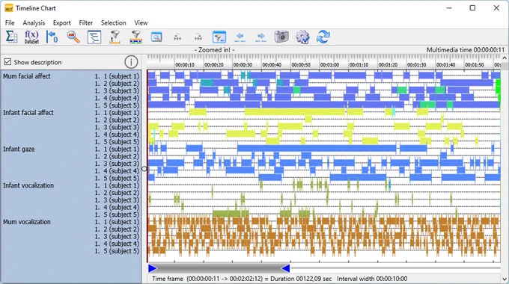Open the Selection menu
This screenshot has height=284, width=509.
[113, 22]
